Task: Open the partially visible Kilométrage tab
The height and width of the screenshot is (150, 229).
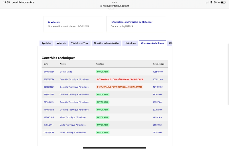Action: point(170,43)
